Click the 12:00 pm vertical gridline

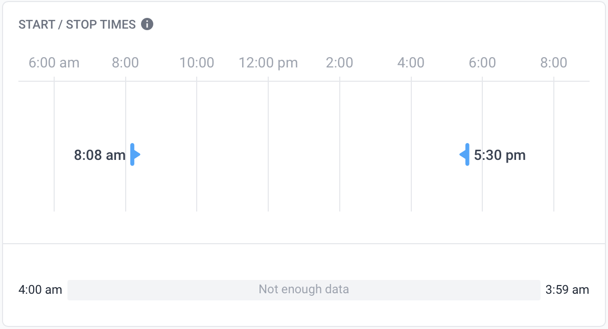[268, 144]
